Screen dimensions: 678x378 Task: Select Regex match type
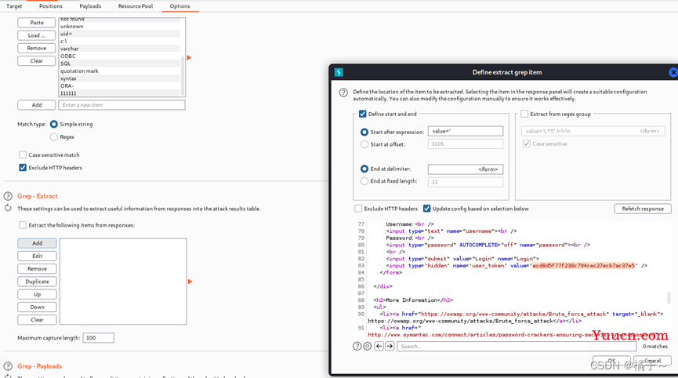[x=53, y=136]
